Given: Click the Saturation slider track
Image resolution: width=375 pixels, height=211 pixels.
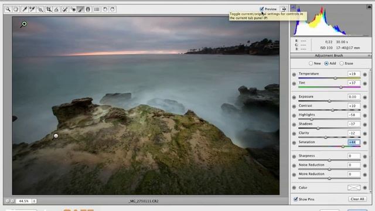Looking at the screenshot, I should point(329,147).
